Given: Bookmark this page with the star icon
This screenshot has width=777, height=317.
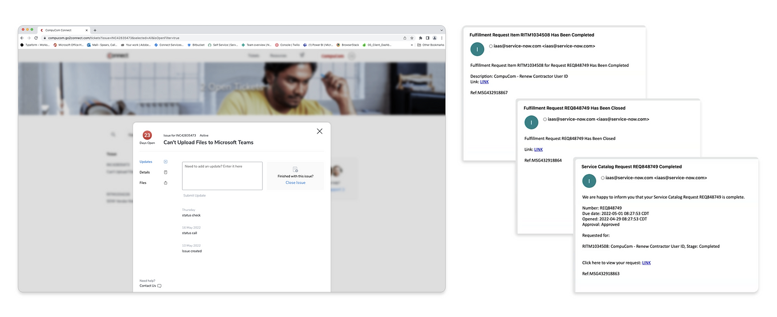Looking at the screenshot, I should 412,38.
